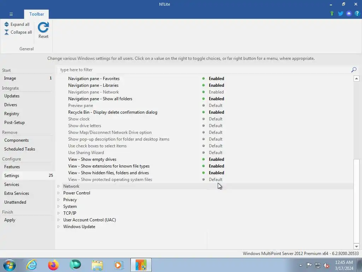Expand the Network category
Image resolution: width=362 pixels, height=272 pixels.
point(59,186)
